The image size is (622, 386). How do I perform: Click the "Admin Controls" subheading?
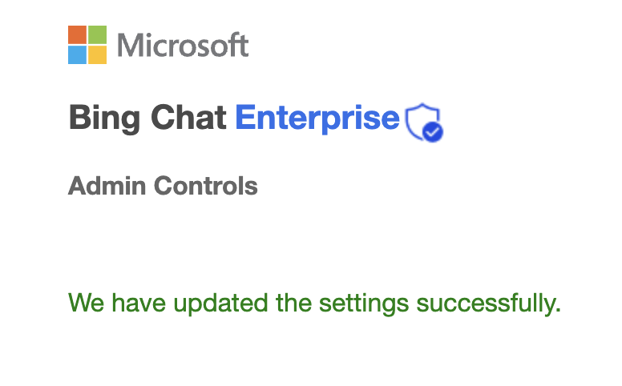click(163, 186)
